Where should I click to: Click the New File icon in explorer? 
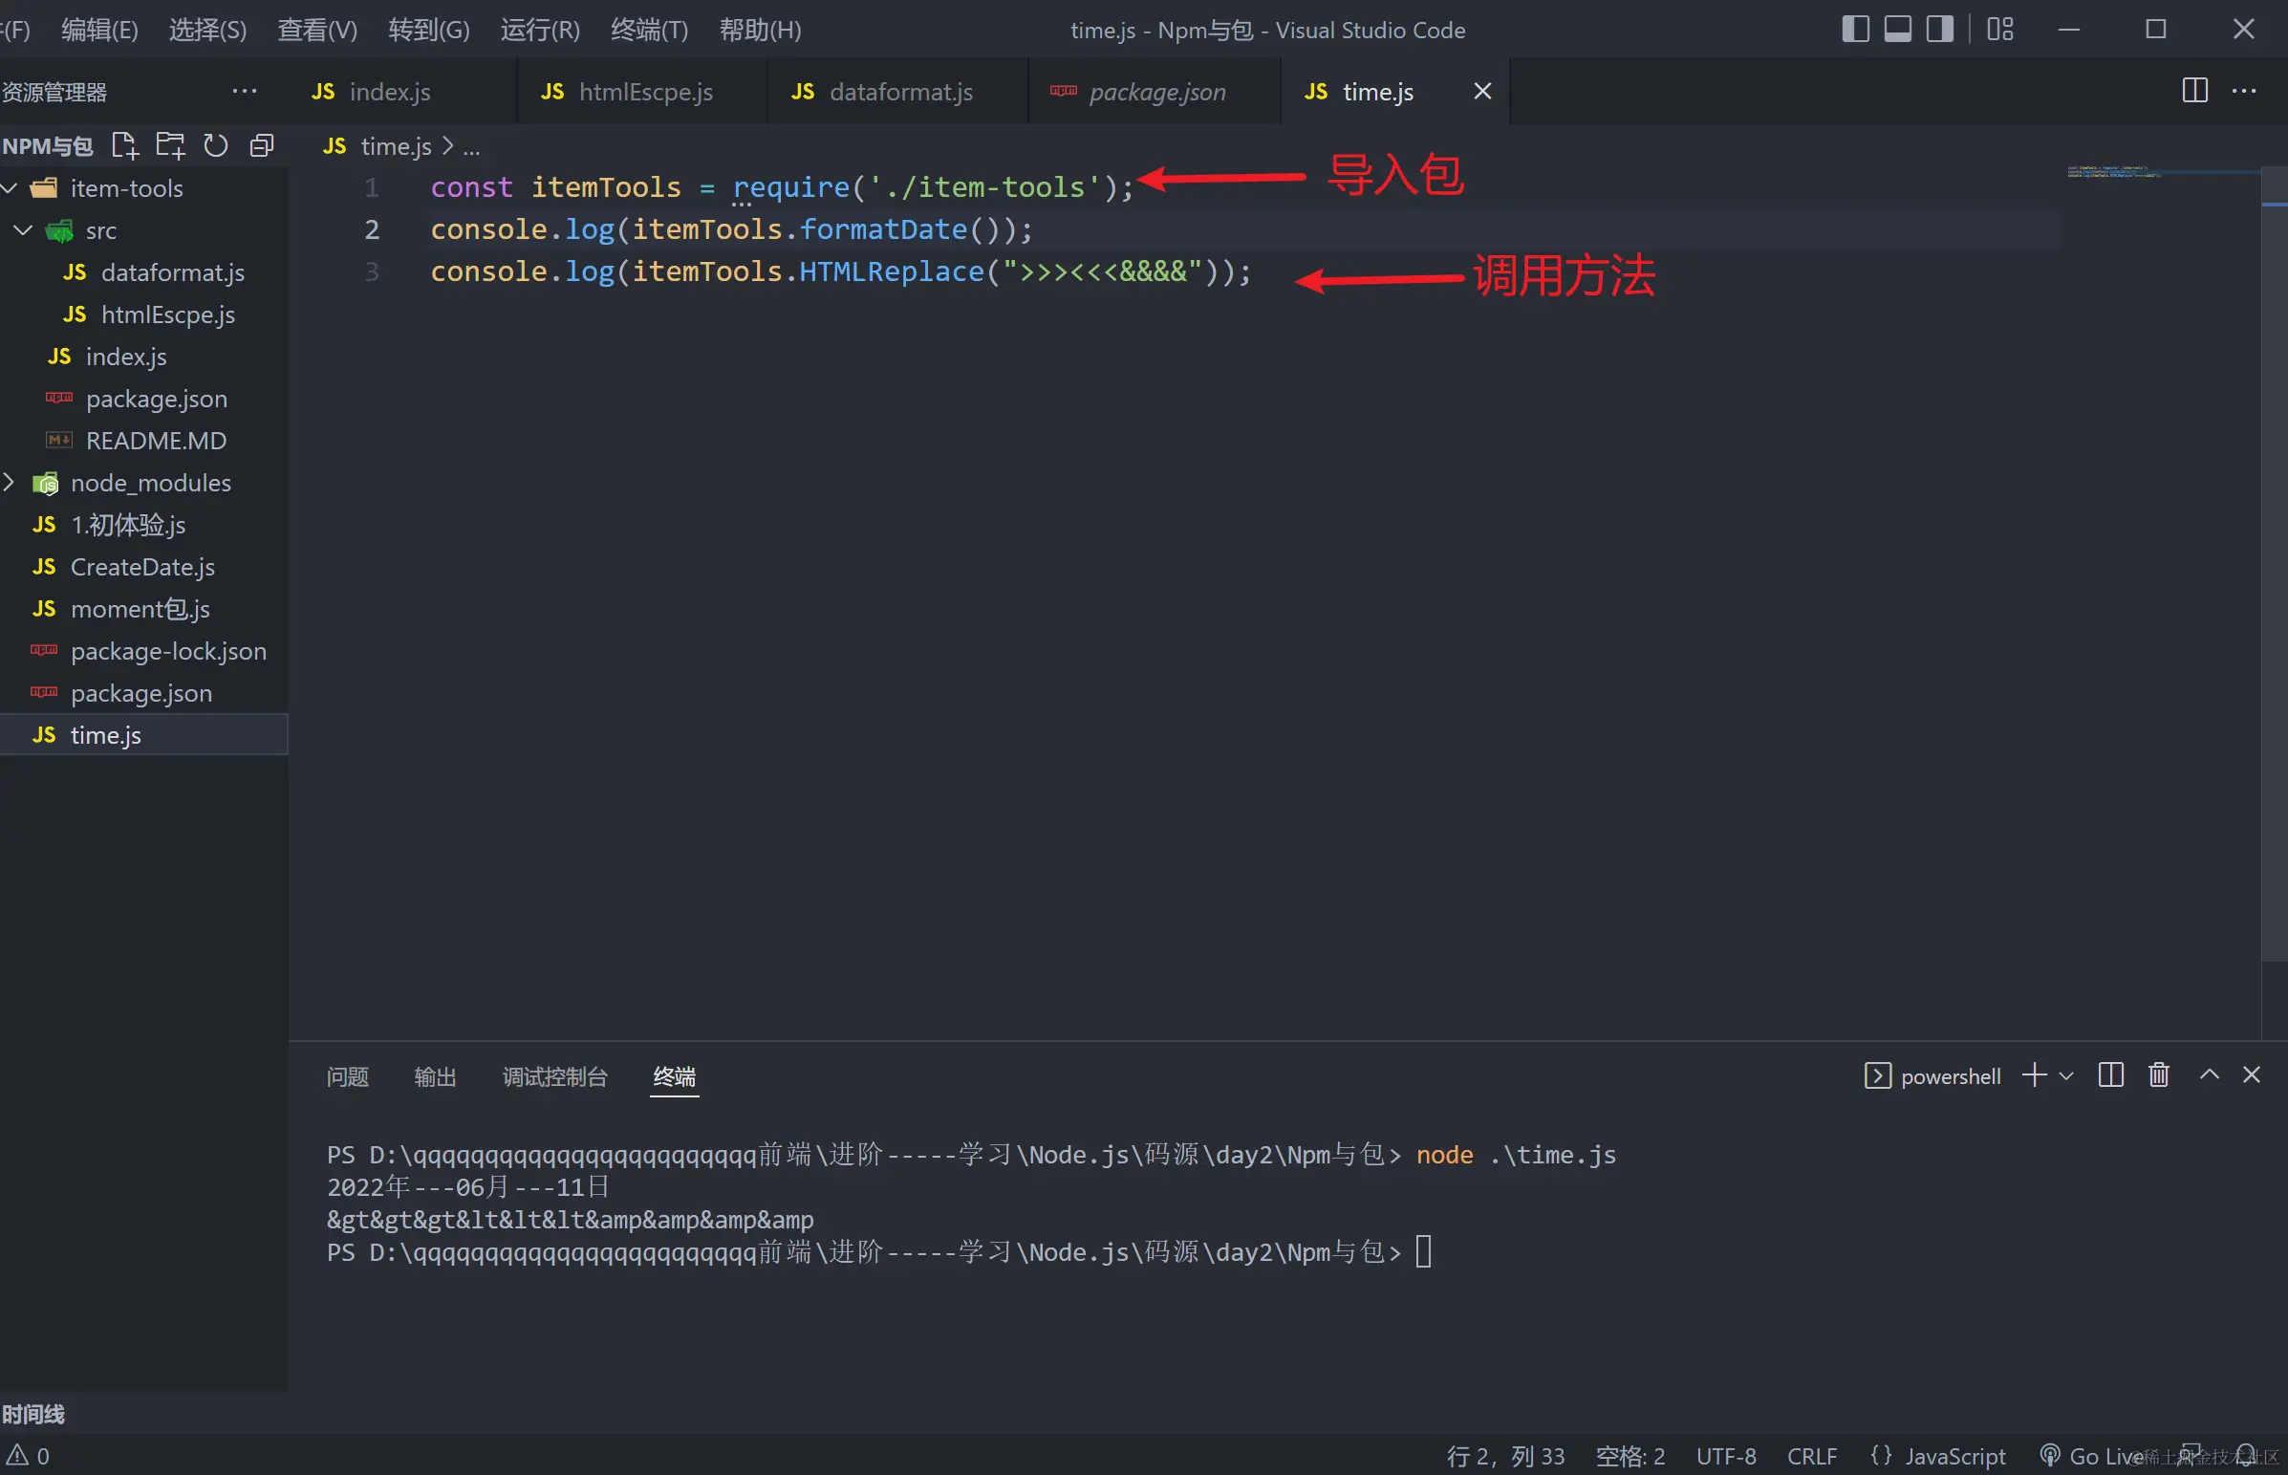pos(124,145)
